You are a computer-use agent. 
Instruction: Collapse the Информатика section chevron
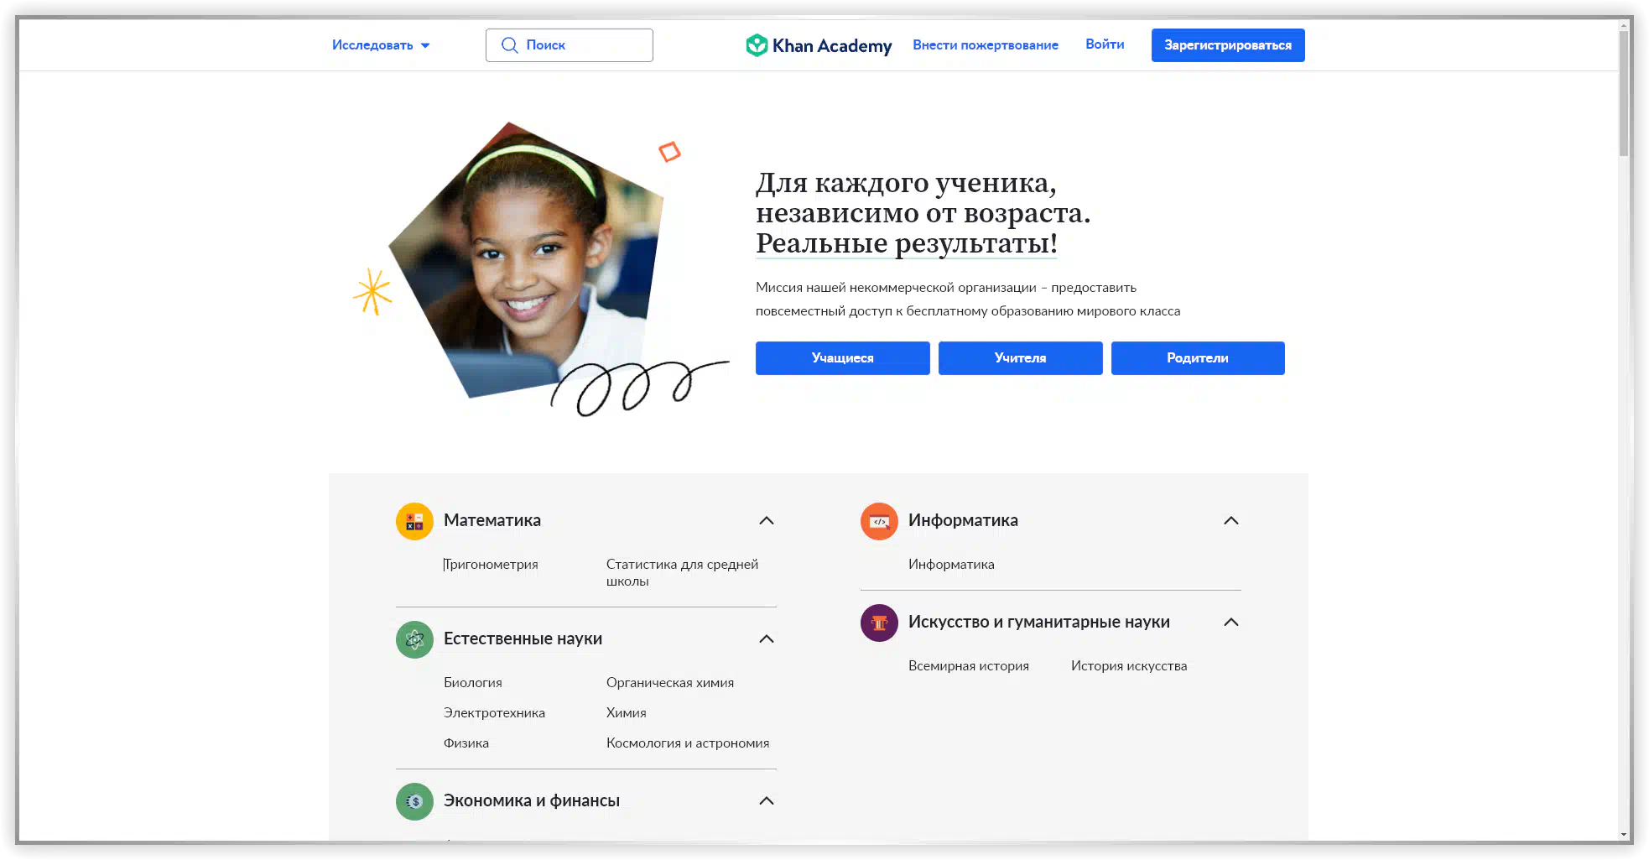[x=1230, y=521]
